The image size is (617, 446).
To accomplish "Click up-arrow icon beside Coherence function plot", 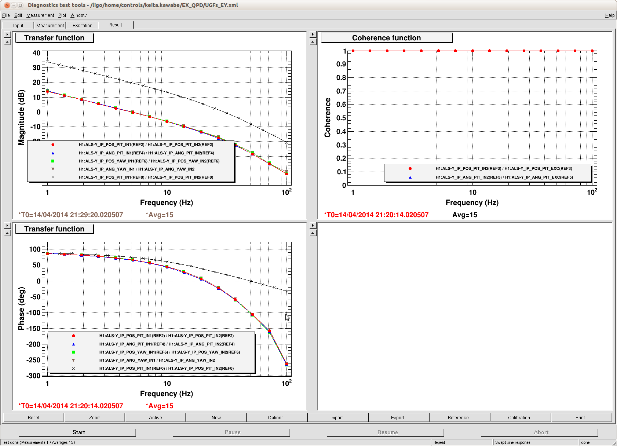I will click(x=313, y=42).
